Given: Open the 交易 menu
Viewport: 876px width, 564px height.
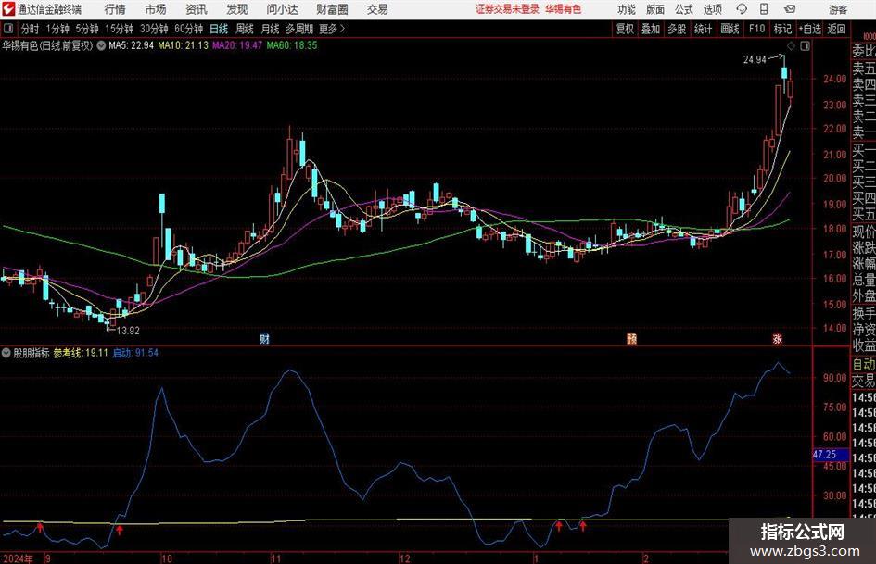Looking at the screenshot, I should click(x=377, y=9).
